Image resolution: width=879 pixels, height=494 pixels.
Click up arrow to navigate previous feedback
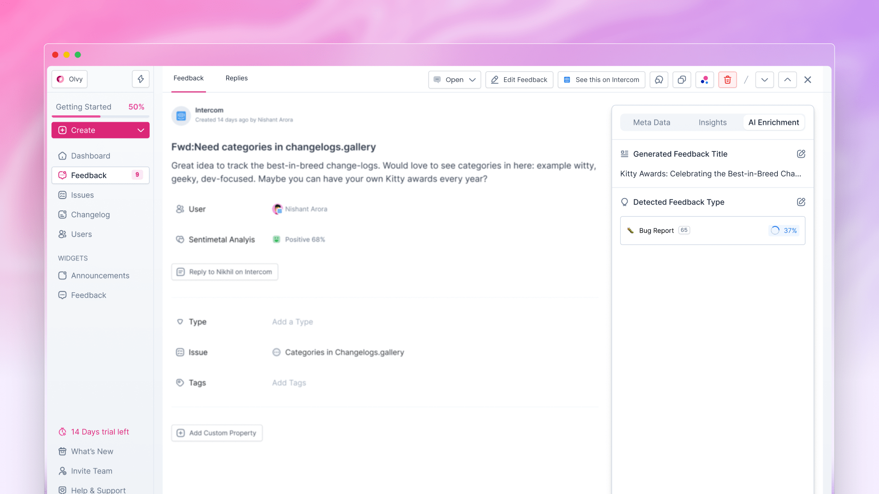787,79
